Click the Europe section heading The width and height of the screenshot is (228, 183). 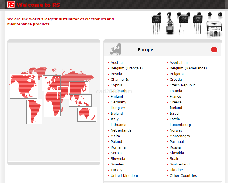tap(145, 50)
